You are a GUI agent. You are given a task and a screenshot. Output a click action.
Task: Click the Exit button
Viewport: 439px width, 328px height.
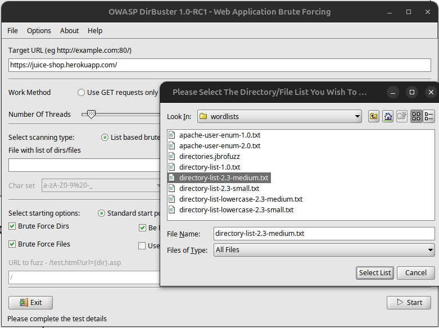(30, 303)
